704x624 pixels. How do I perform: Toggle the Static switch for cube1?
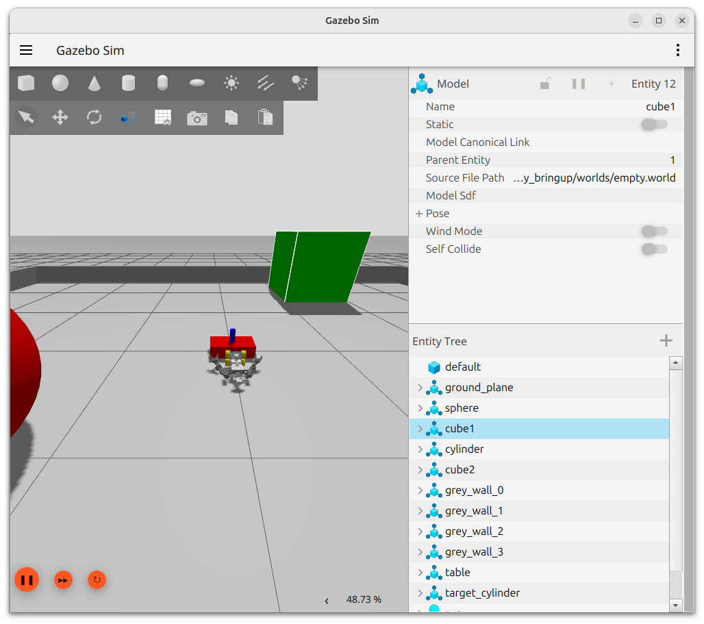tap(654, 125)
